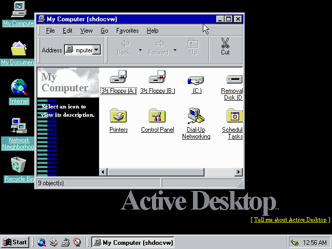Open the Dial-Up Networking icon

pos(196,116)
